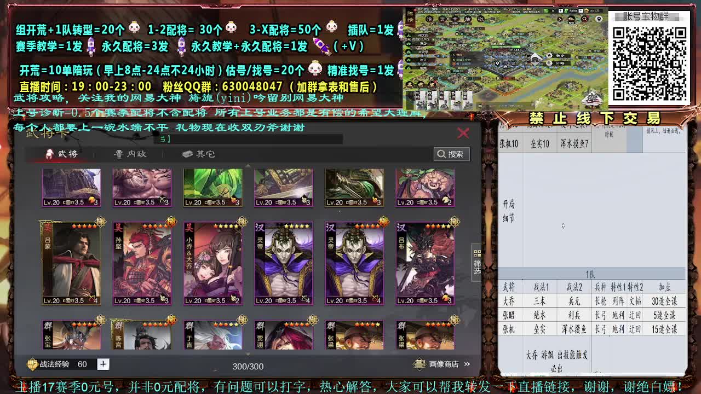Click the QR code image
Image resolution: width=701 pixels, height=394 pixels.
(649, 63)
